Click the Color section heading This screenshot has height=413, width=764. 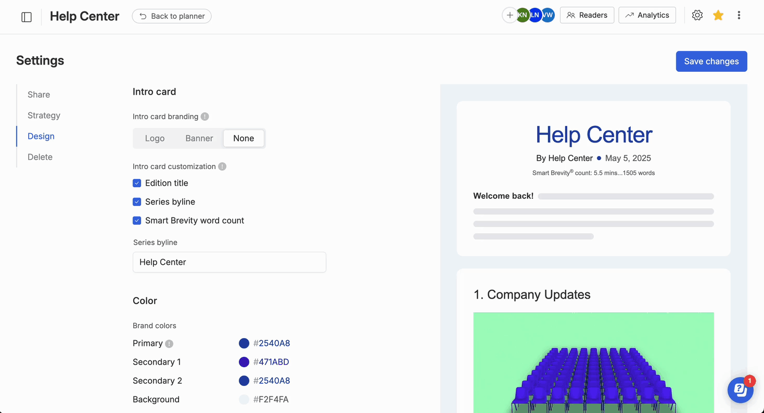coord(145,301)
